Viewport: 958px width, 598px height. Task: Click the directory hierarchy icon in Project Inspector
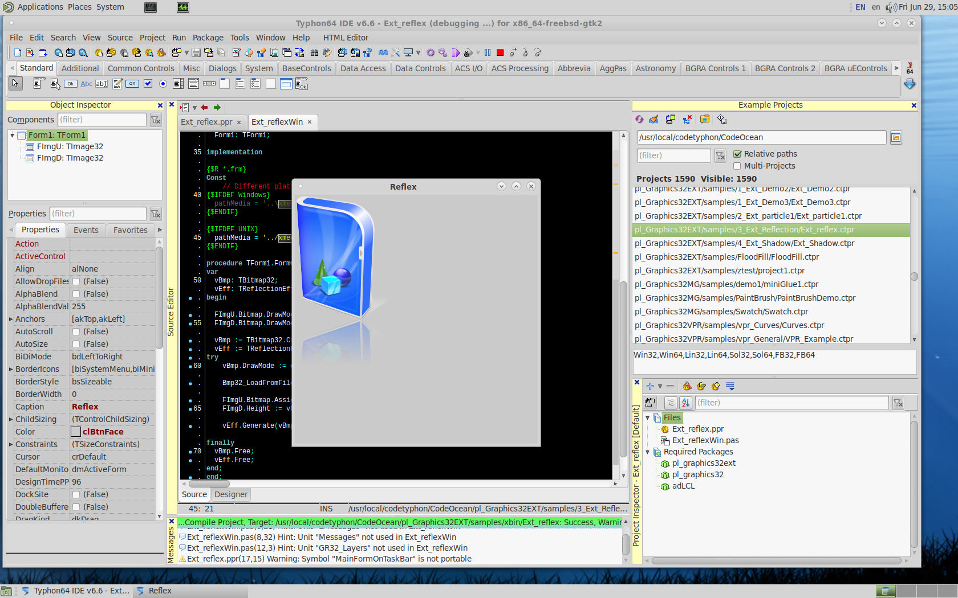point(671,403)
